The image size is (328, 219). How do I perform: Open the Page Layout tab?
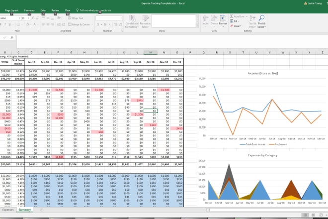11,10
